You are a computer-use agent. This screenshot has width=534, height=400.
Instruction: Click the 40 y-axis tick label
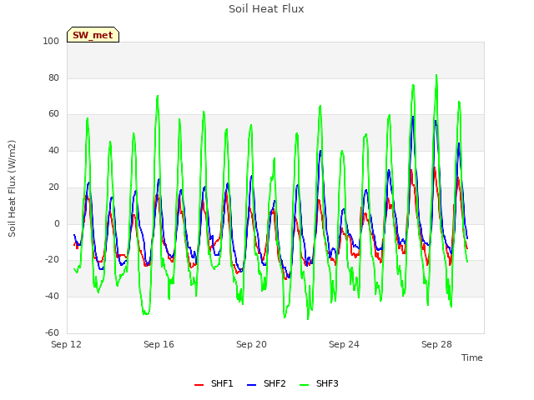53,151
